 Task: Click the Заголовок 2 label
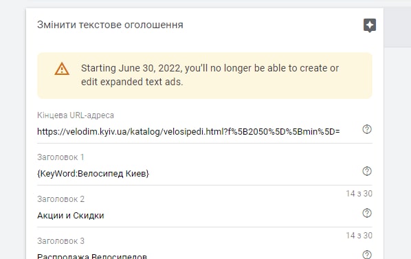point(60,199)
